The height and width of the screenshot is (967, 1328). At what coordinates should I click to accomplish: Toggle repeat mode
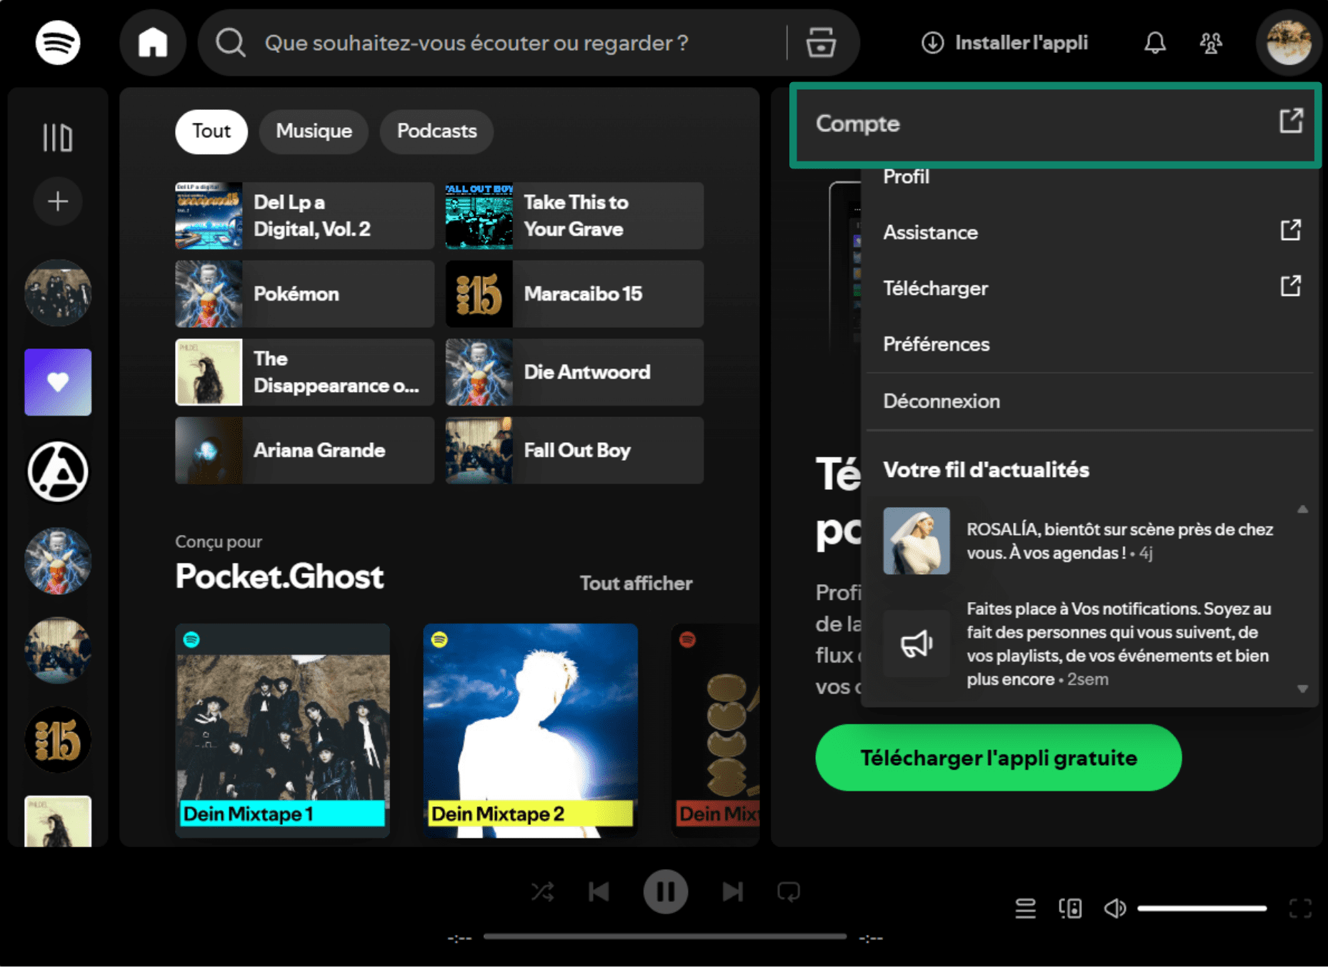pyautogui.click(x=789, y=891)
